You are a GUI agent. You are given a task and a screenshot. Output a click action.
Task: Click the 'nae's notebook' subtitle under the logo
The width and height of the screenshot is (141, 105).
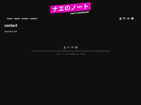tap(80, 13)
